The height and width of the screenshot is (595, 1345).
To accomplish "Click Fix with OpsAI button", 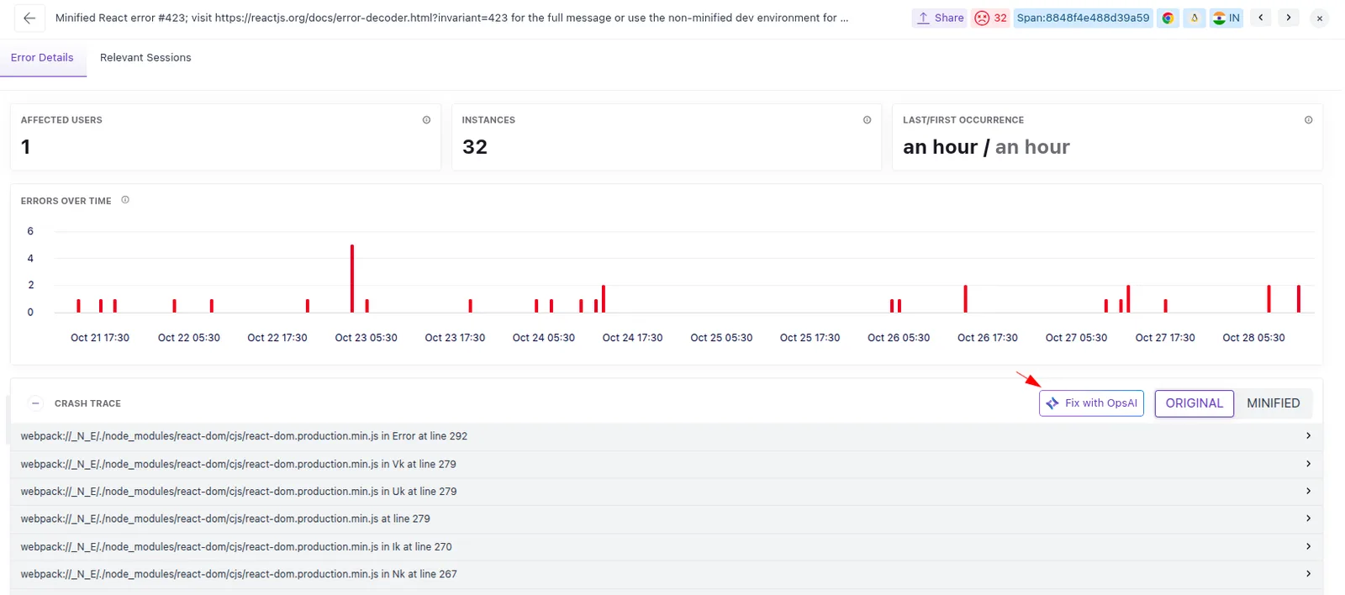I will click(1091, 403).
